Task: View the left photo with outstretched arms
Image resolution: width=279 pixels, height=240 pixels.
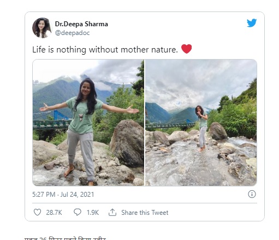Action: [88, 122]
